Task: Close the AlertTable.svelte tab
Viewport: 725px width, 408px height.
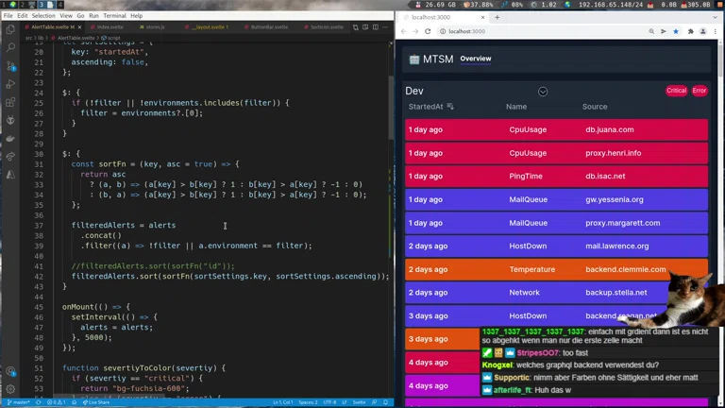Action: [79, 27]
